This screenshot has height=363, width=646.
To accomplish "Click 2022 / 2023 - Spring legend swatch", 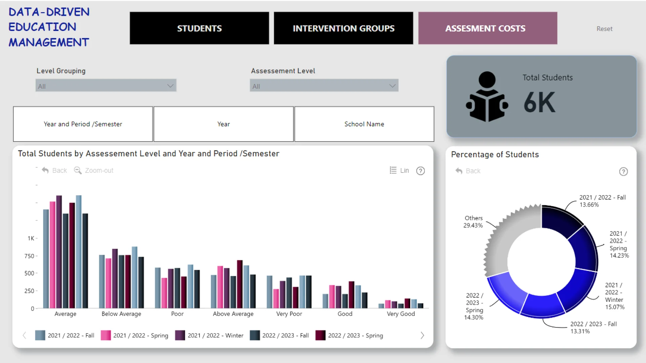I will [320, 335].
